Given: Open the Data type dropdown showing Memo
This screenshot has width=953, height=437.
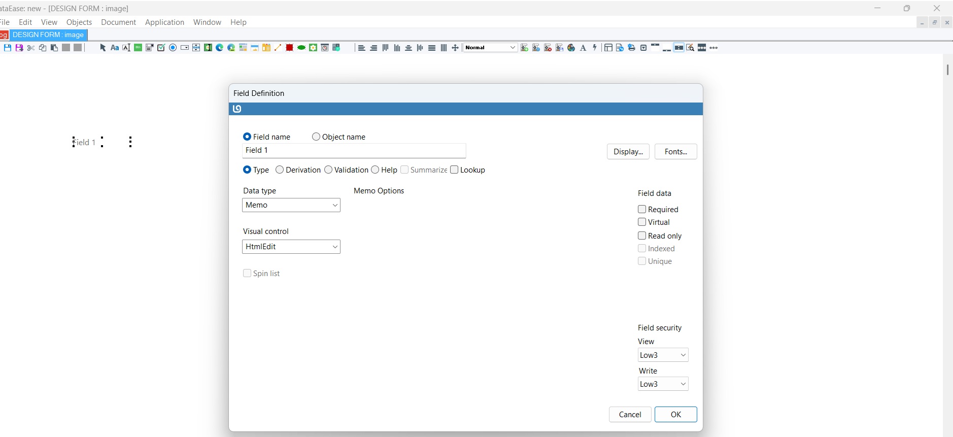Looking at the screenshot, I should click(291, 205).
